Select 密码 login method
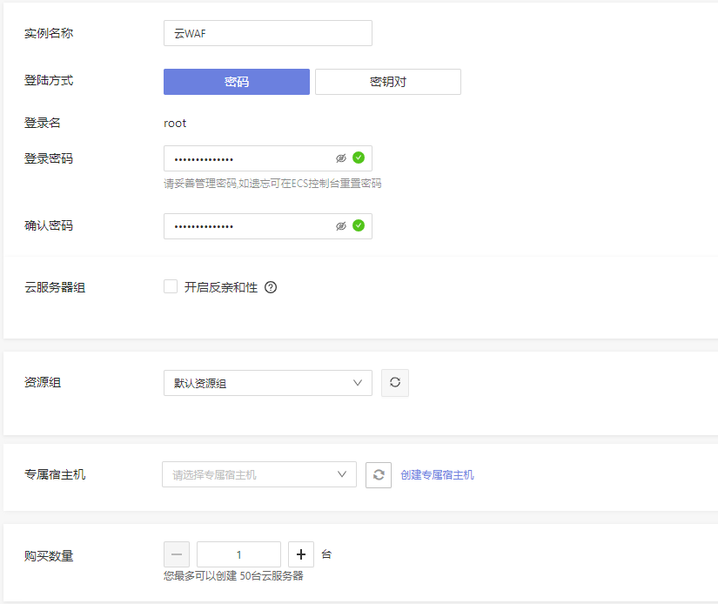Screen dimensions: 718x604 pyautogui.click(x=236, y=82)
